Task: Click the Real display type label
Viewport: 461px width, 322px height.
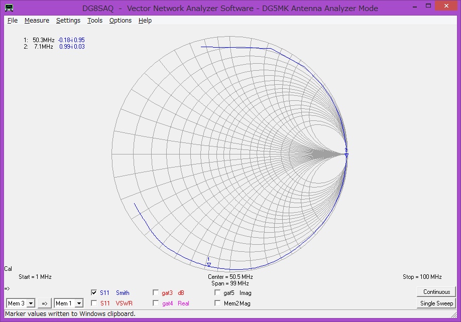Action: pyautogui.click(x=183, y=303)
